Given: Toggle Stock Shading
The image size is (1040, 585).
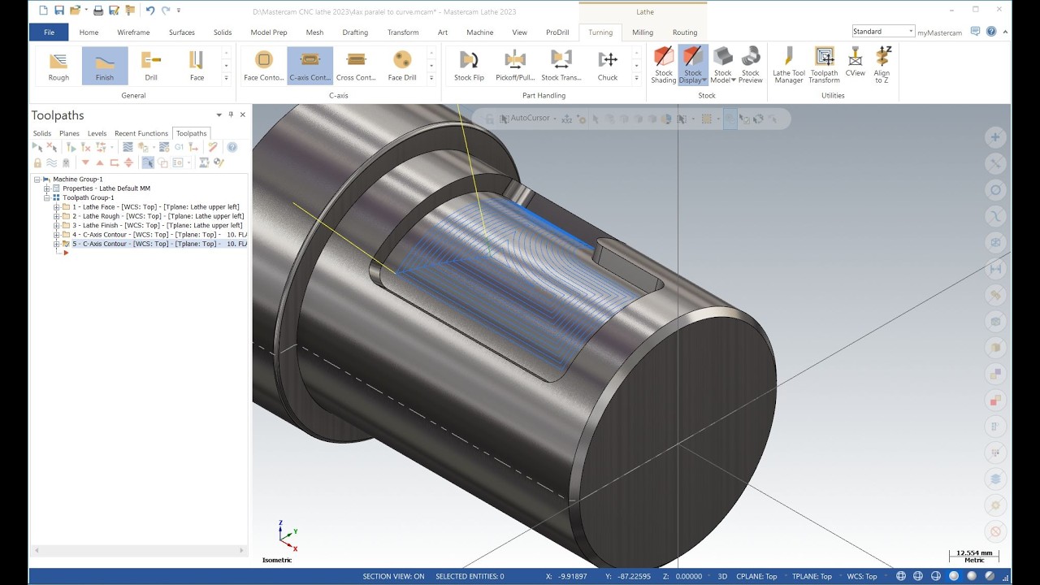Looking at the screenshot, I should click(664, 65).
